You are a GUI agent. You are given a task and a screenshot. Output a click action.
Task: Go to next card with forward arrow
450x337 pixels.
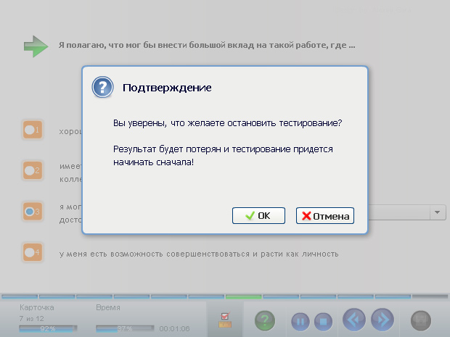382,320
